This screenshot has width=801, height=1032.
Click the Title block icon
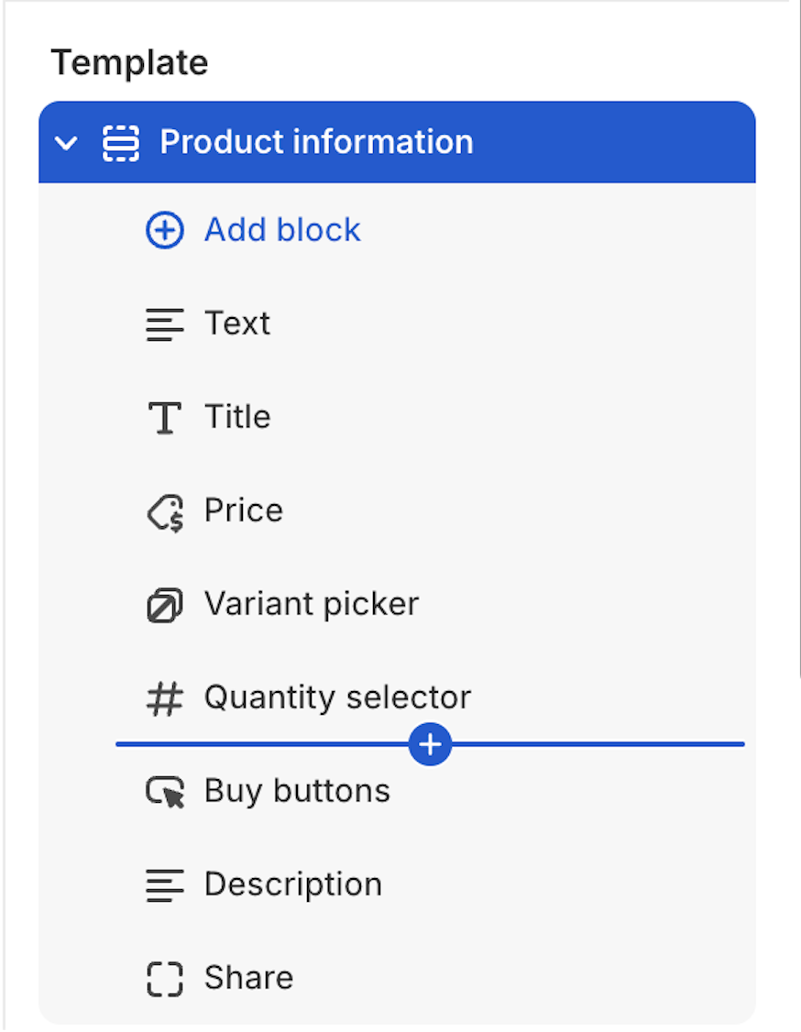[x=165, y=418]
